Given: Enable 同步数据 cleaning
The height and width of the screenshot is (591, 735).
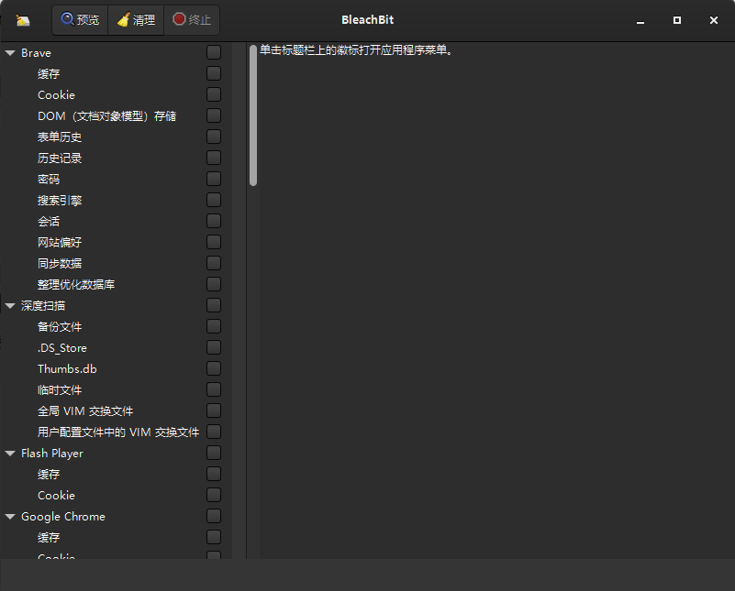Looking at the screenshot, I should (213, 262).
